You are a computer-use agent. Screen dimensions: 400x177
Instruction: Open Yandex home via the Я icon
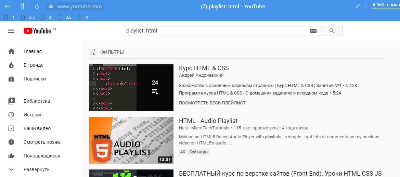(x=22, y=7)
